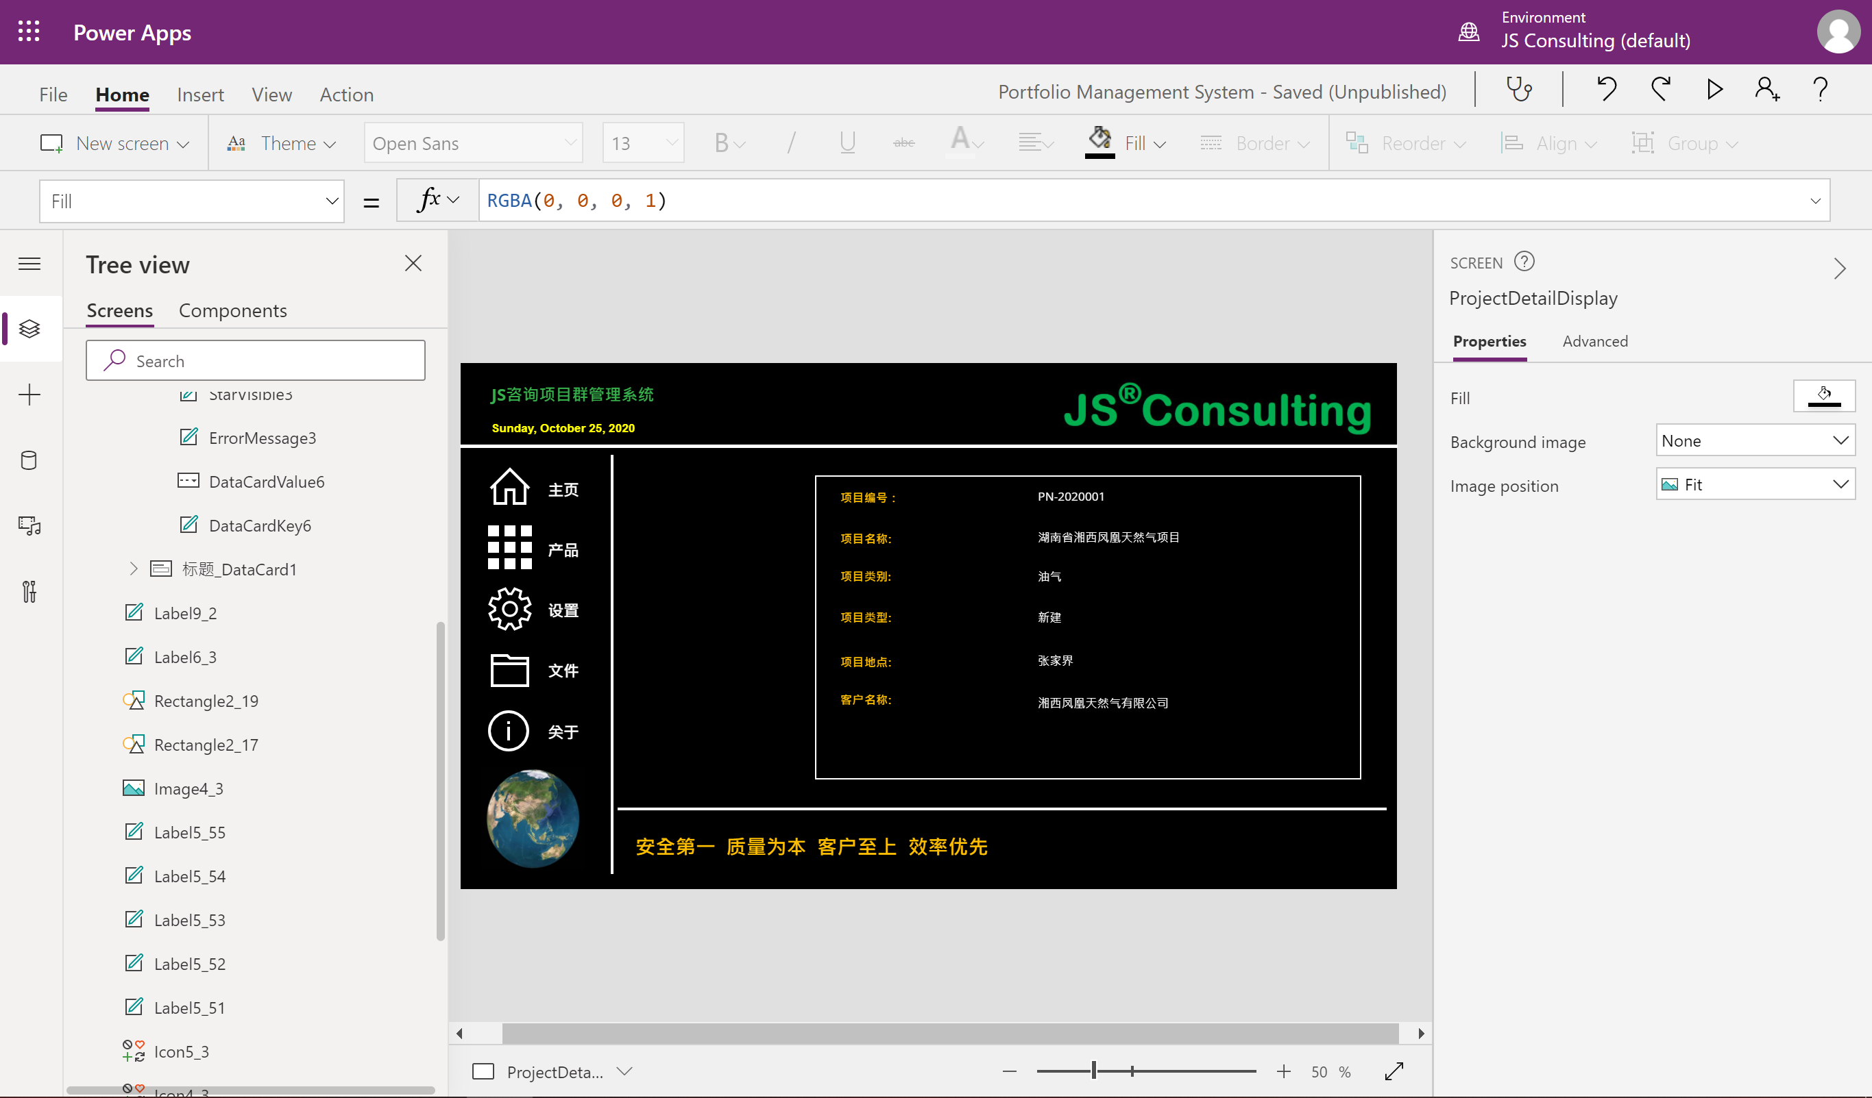
Task: Open the Background image None dropdown
Action: pyautogui.click(x=1755, y=441)
